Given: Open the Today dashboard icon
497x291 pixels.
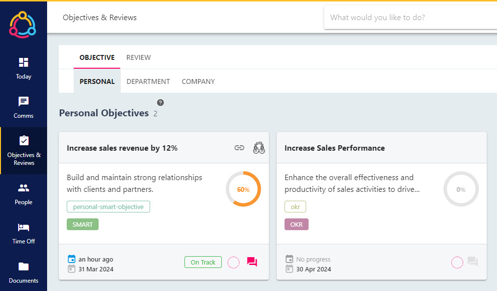Looking at the screenshot, I should (24, 62).
